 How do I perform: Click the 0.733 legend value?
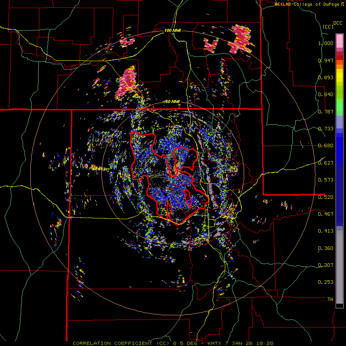(326, 129)
